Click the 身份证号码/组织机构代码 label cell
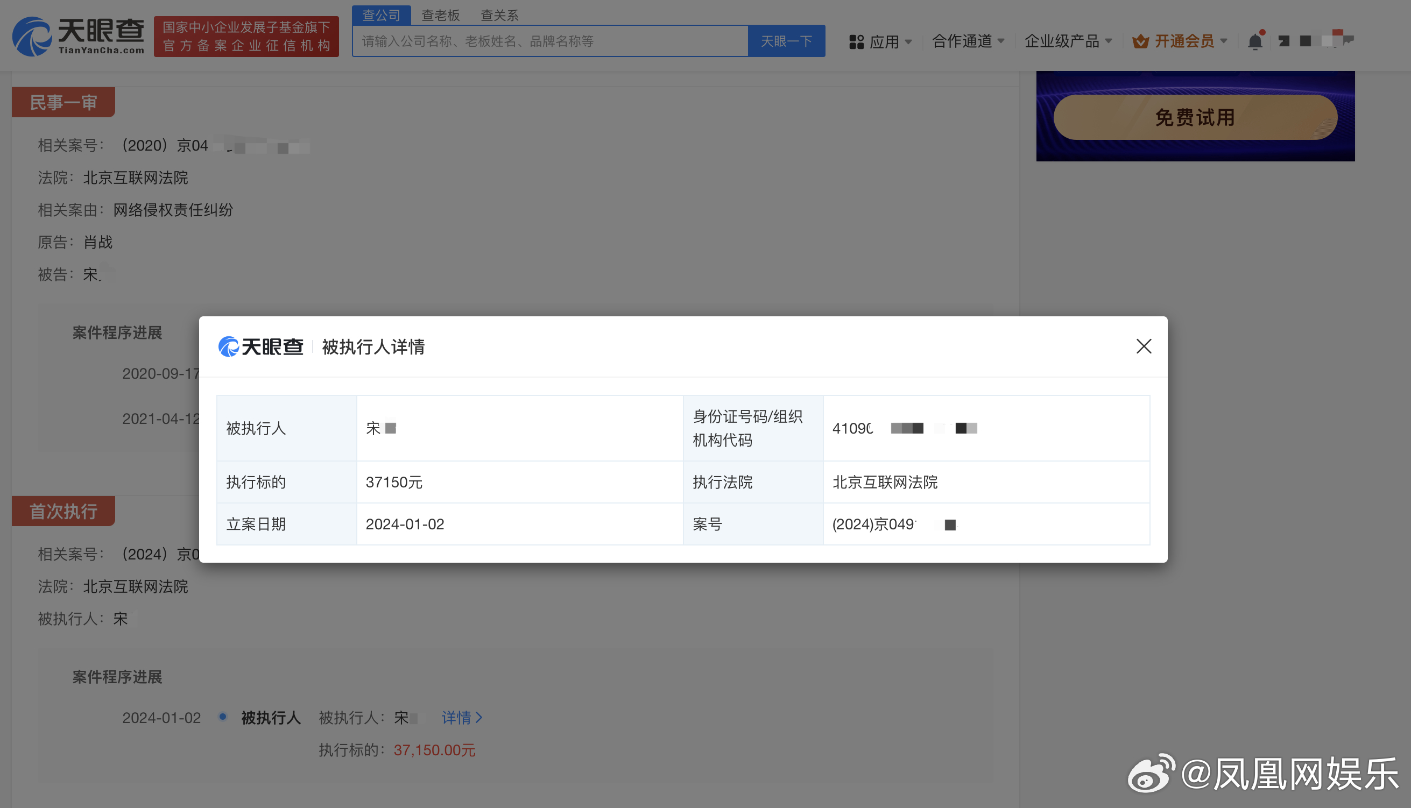This screenshot has height=808, width=1411. tap(753, 428)
